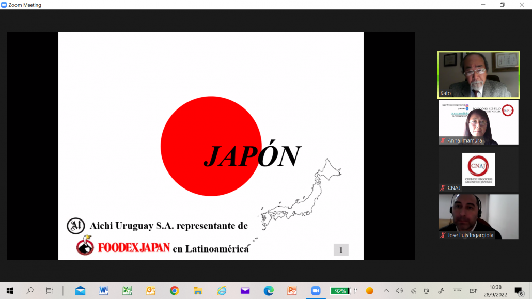Open the Wi-Fi network tray icon

(413, 291)
